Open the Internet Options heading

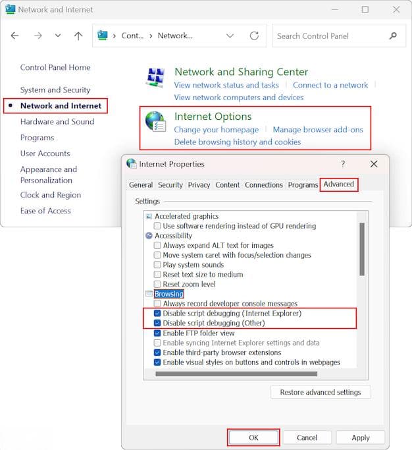pyautogui.click(x=213, y=117)
